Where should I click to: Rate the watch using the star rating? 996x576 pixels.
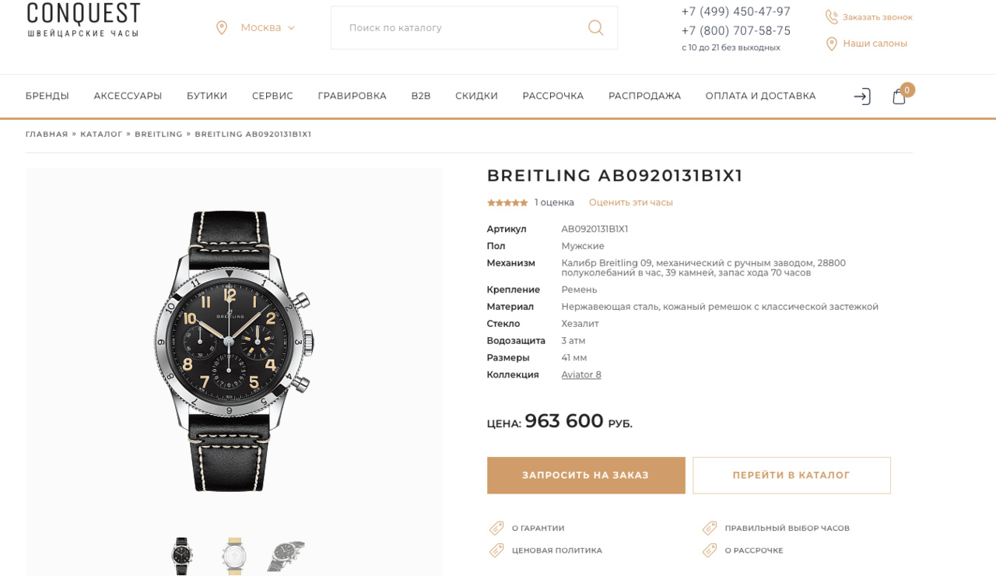click(507, 202)
